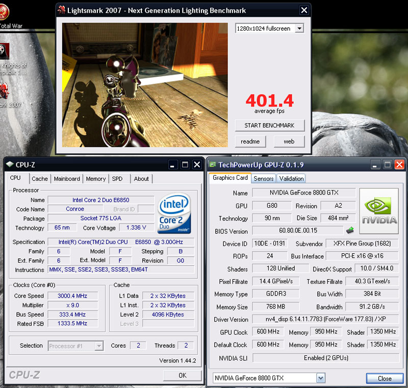
Task: Click the Close button in GPU-Z
Action: click(x=385, y=378)
